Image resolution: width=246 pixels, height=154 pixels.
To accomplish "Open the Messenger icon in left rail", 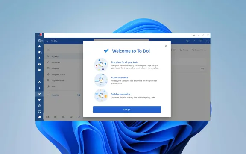I will coord(39,106).
